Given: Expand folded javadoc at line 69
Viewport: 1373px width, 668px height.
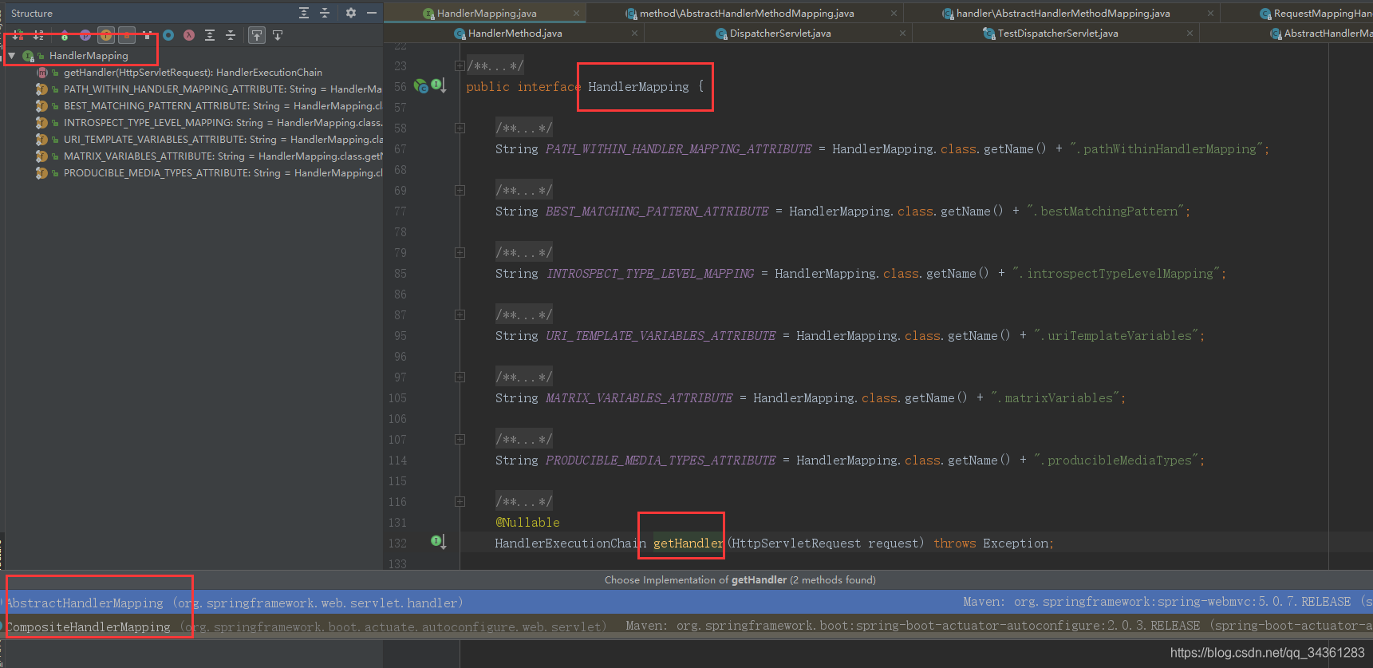Looking at the screenshot, I should tap(460, 190).
